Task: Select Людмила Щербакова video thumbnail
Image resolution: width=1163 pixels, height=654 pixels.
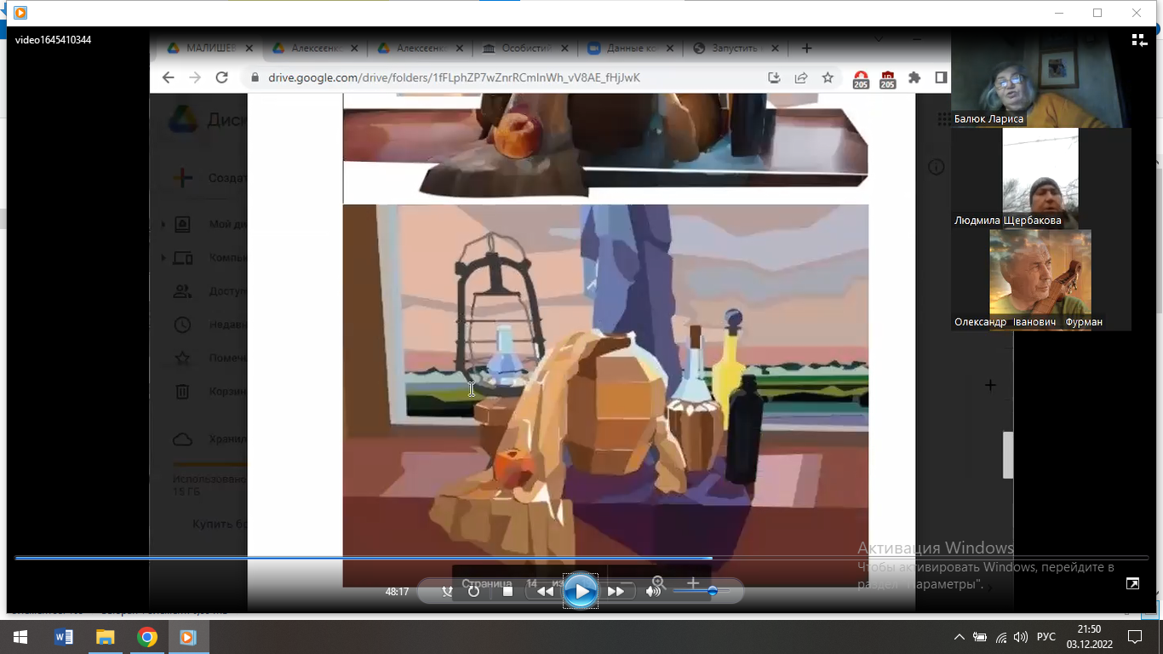Action: tap(1040, 178)
